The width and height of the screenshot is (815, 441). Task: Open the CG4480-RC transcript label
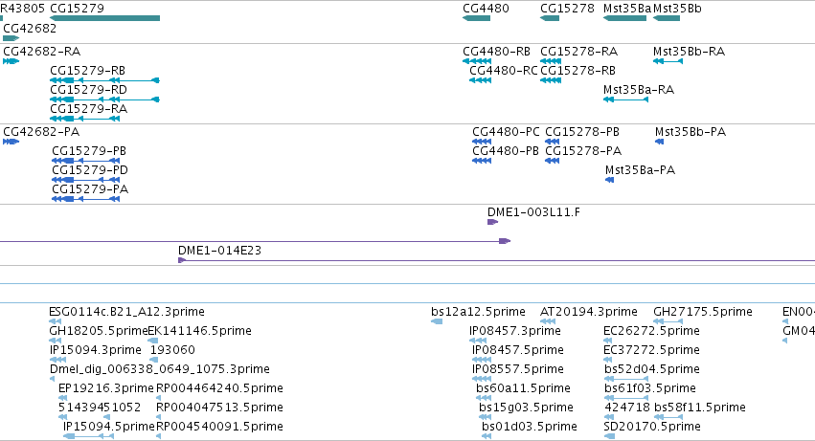click(503, 71)
